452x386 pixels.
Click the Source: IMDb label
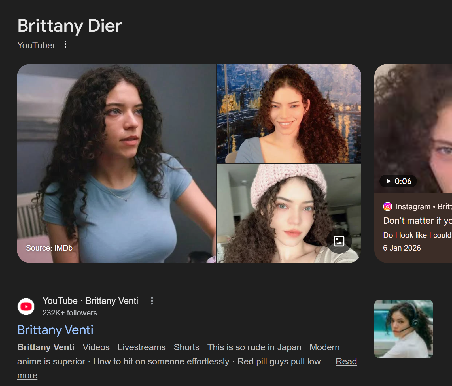tap(49, 248)
